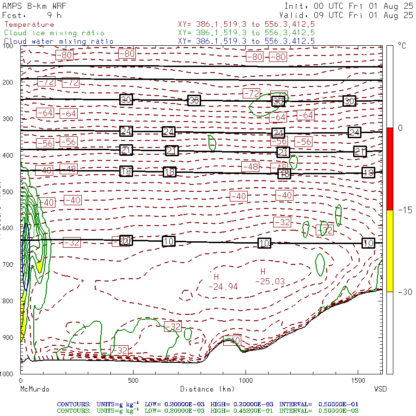Click the '600' tick on pressure axis
416x416 pixels.
8,228
